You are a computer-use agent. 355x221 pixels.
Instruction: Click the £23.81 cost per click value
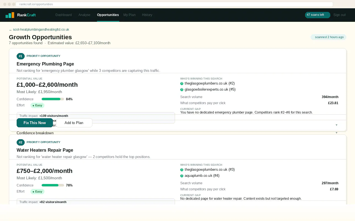pyautogui.click(x=333, y=103)
